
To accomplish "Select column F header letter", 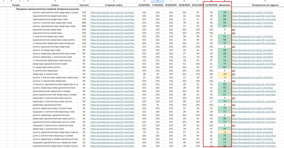I will pyautogui.click(x=84, y=1).
